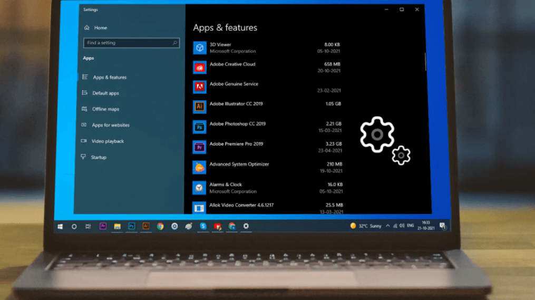The image size is (535, 300).
Task: Click the Home icon in Settings sidebar
Action: (86, 27)
